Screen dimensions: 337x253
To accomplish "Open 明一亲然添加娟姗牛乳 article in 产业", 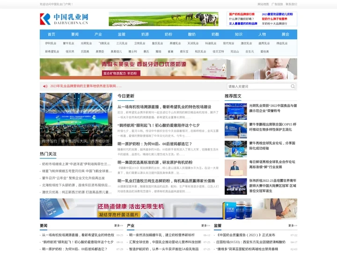I will (162, 235).
